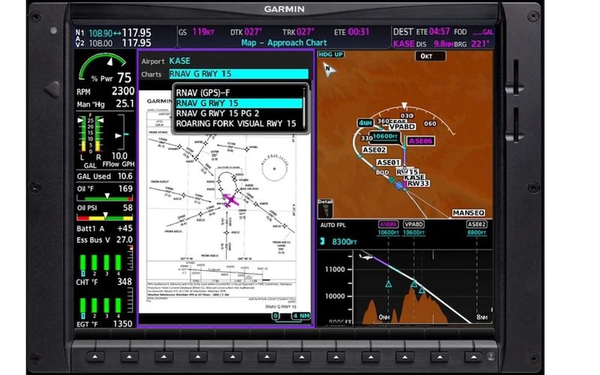Click the magenta aircraft symbol on approach chart
The width and height of the screenshot is (600, 375).
pyautogui.click(x=230, y=200)
